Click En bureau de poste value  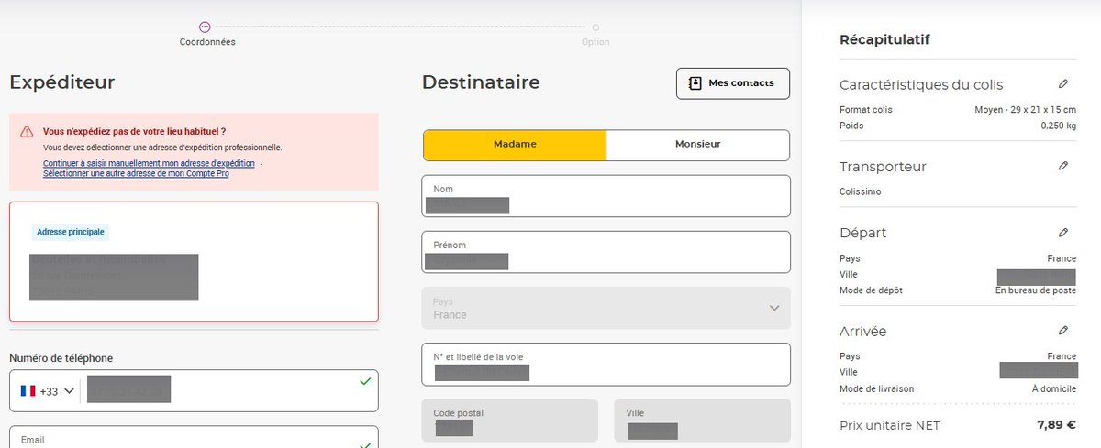point(1036,290)
